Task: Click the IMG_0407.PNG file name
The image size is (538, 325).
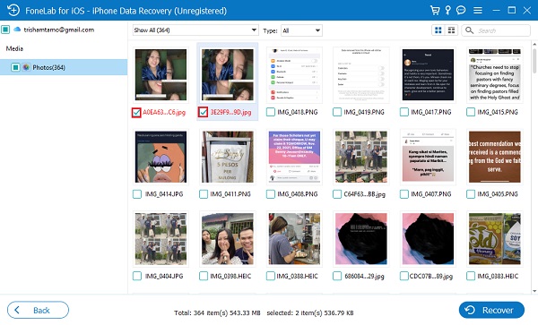Action: click(431, 194)
